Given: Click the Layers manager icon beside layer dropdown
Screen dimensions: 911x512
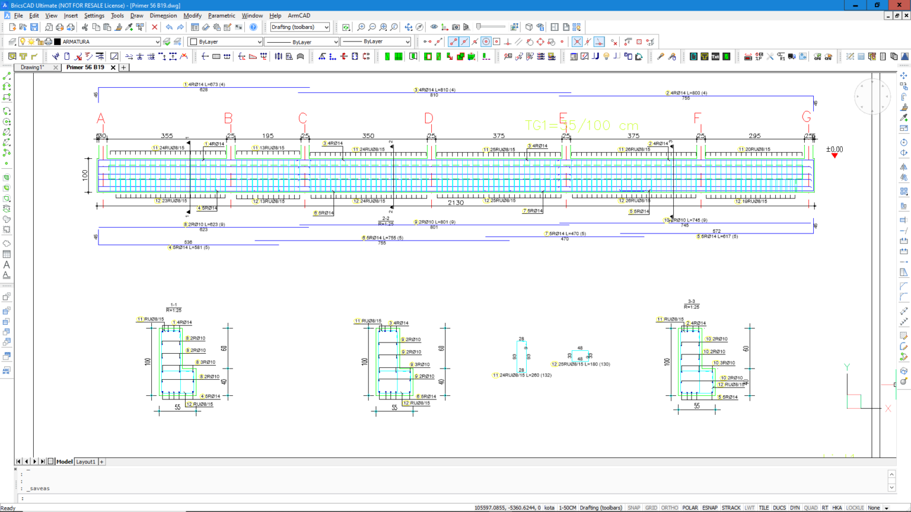Looking at the screenshot, I should click(12, 42).
